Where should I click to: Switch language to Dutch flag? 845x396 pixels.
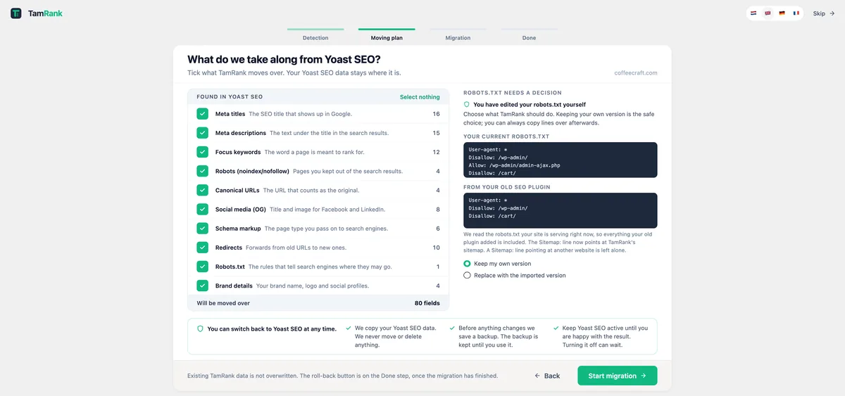pyautogui.click(x=753, y=13)
